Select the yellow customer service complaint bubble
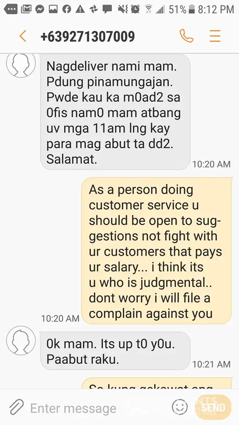 coord(157,251)
